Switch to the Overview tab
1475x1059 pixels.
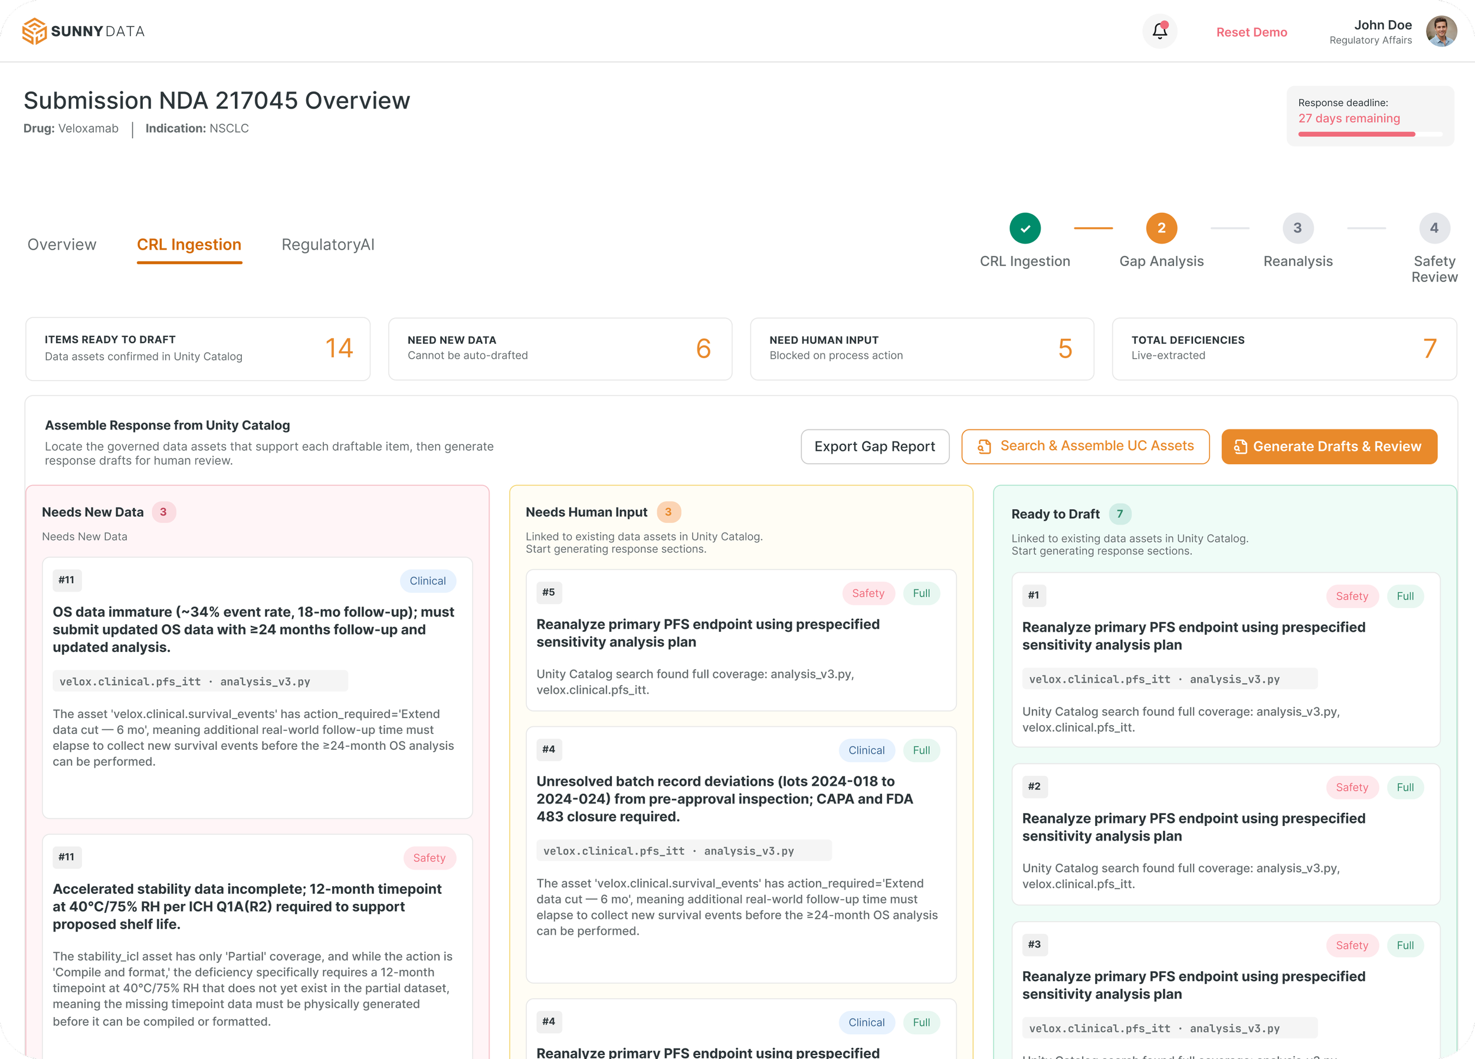(x=62, y=245)
